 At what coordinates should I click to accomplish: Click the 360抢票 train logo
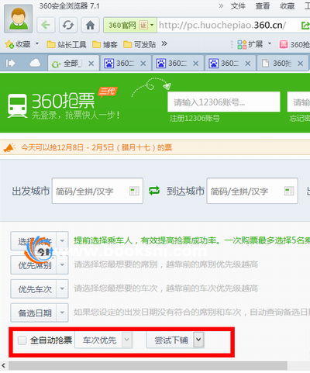point(17,106)
